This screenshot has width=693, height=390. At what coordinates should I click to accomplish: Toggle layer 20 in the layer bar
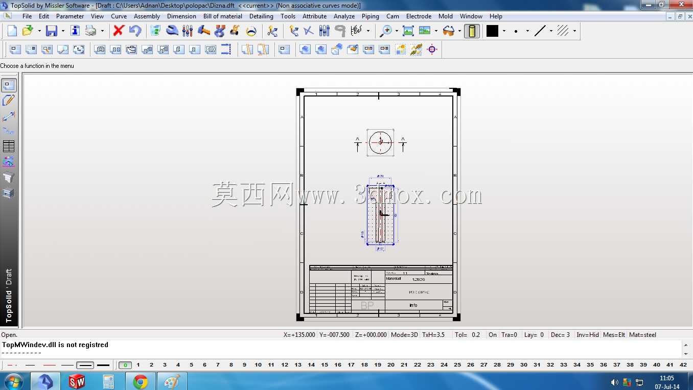[x=391, y=365]
